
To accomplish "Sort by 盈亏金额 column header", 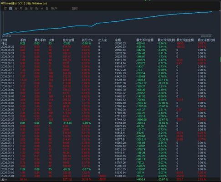I will [68, 40].
